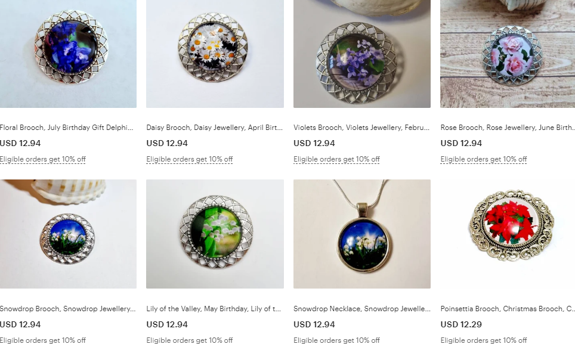View the Snowdrop Necklace pendant image
Image resolution: width=575 pixels, height=344 pixels.
coord(362,234)
